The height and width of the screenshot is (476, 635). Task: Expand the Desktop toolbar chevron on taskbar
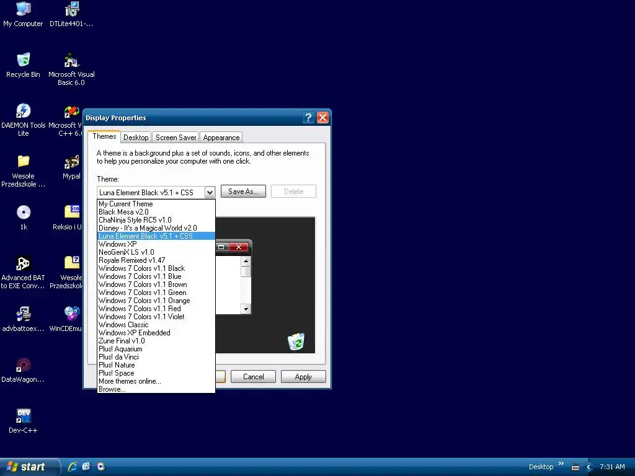click(561, 464)
